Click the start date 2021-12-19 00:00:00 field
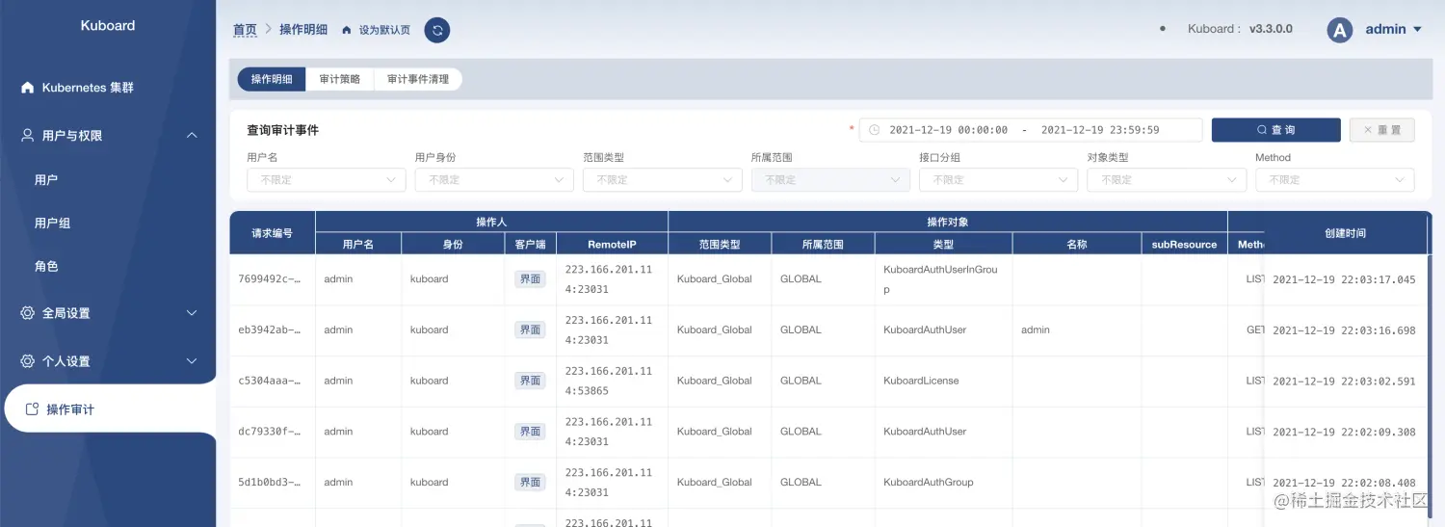 (948, 130)
